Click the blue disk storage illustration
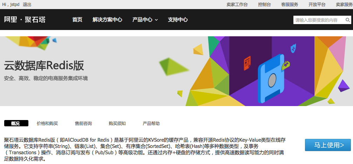This screenshot has width=353, height=164. (271, 79)
